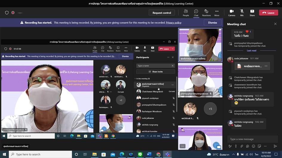
Task: Focus the 'Type a new message' chat box
Action: click(252, 139)
